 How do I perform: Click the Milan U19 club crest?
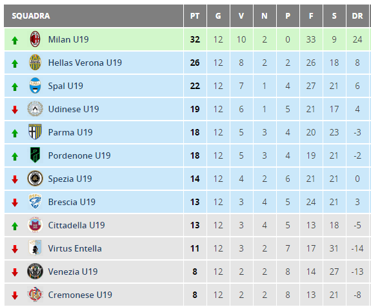(35, 39)
